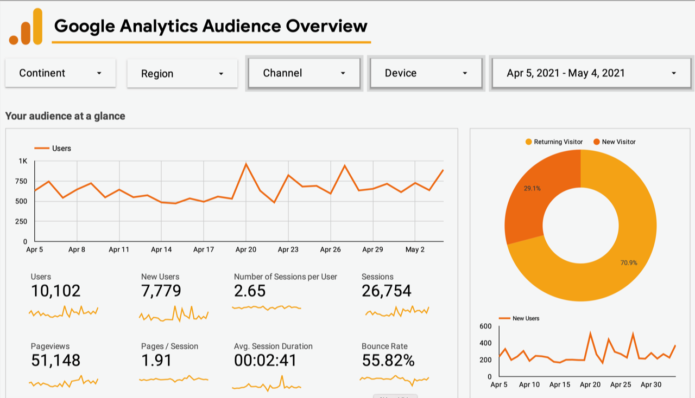This screenshot has height=398, width=695.
Task: Click the sparkline under Number of Sessions per User
Action: click(x=267, y=307)
